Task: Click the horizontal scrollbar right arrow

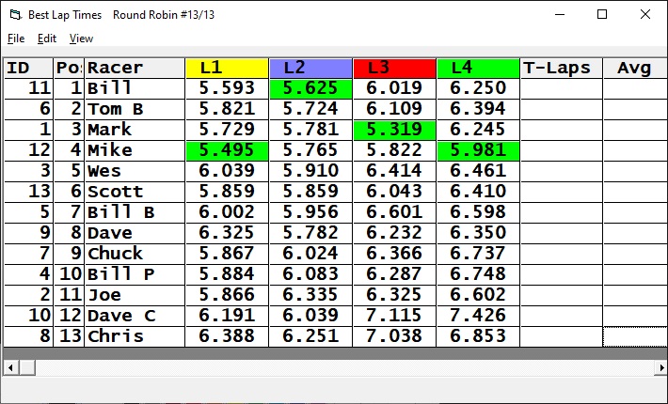Action: coord(658,367)
